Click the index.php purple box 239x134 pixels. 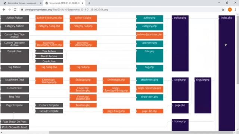click(227, 73)
